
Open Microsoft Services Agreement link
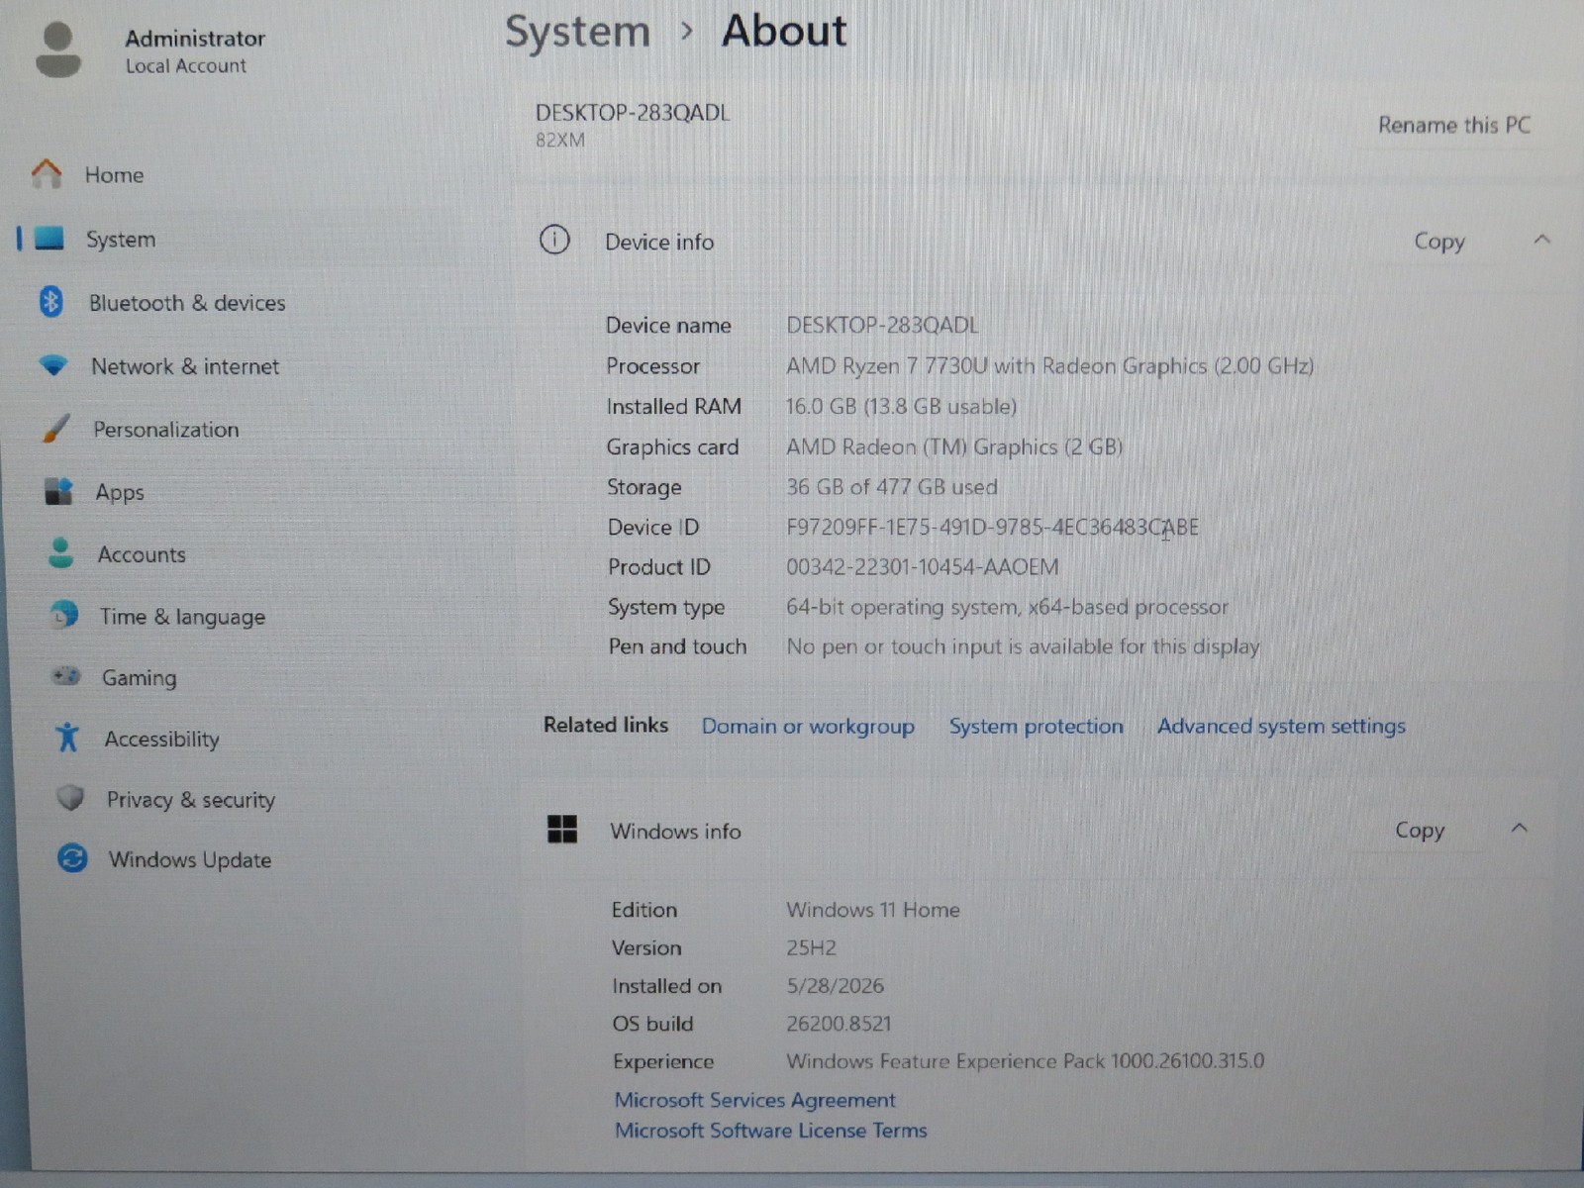[x=754, y=1100]
